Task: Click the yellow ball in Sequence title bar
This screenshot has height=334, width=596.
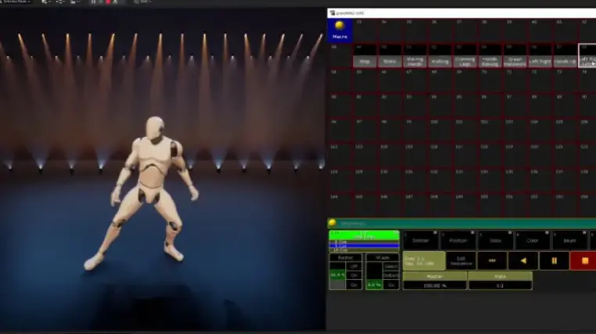Action: [x=332, y=223]
